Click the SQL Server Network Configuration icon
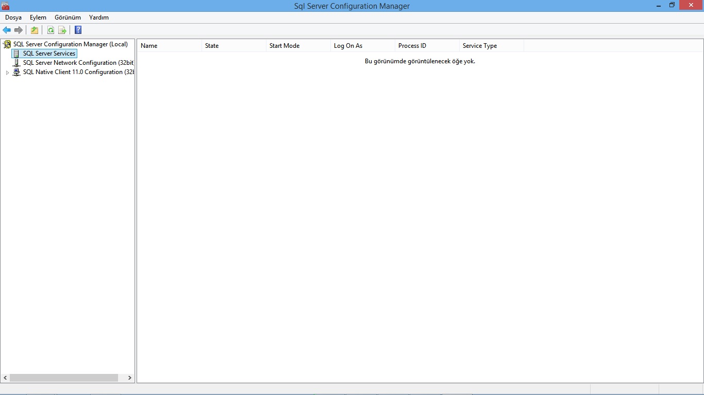This screenshot has height=395, width=704. pos(16,63)
